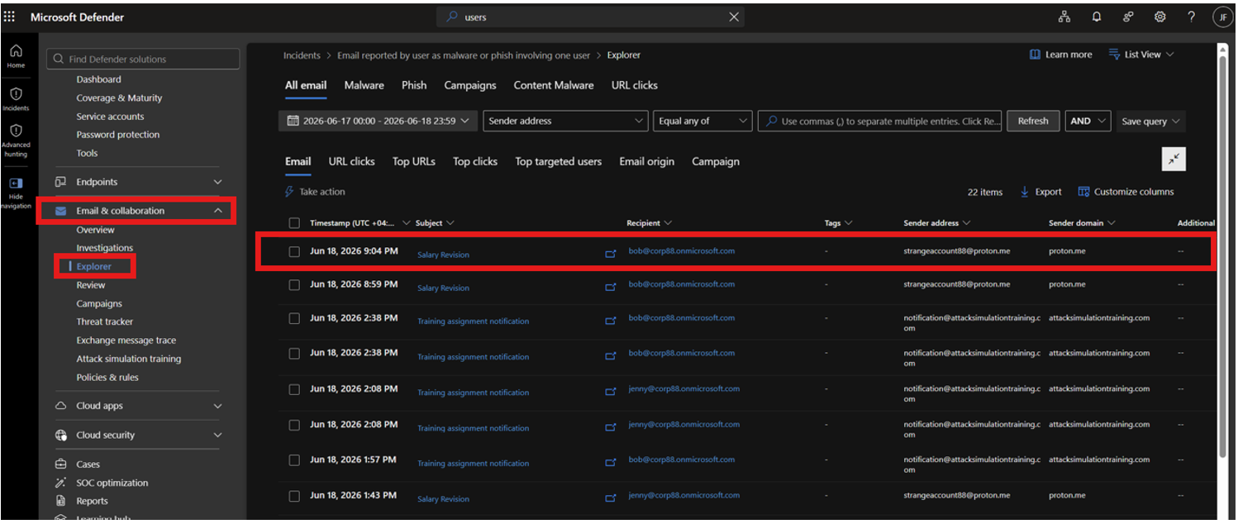Viewport: 1238px width, 524px height.
Task: Open the 9:04 PM Salary Revision subject link
Action: point(443,255)
